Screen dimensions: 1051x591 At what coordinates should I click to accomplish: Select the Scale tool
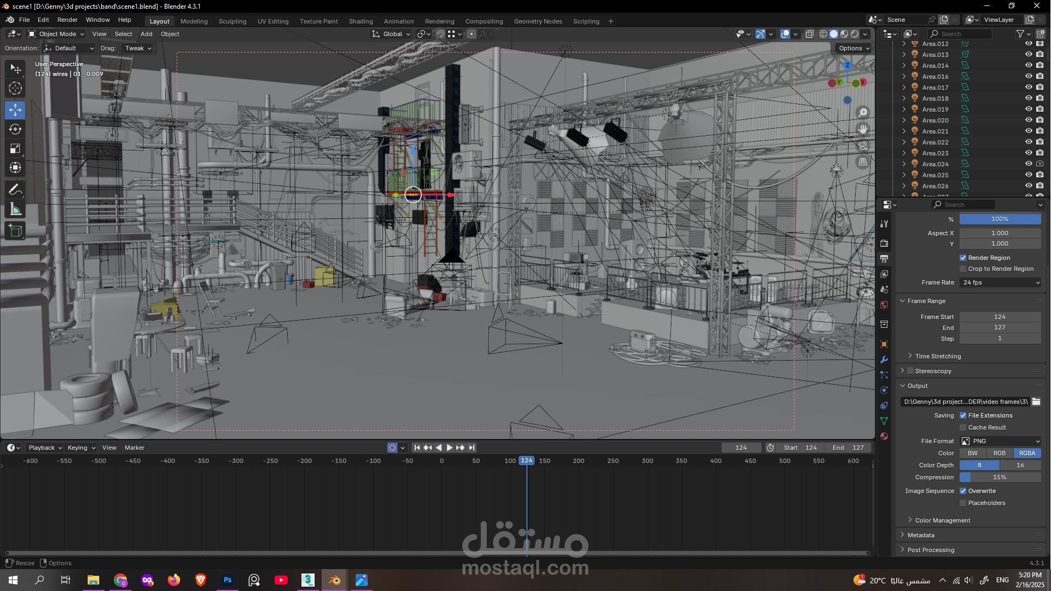15,149
